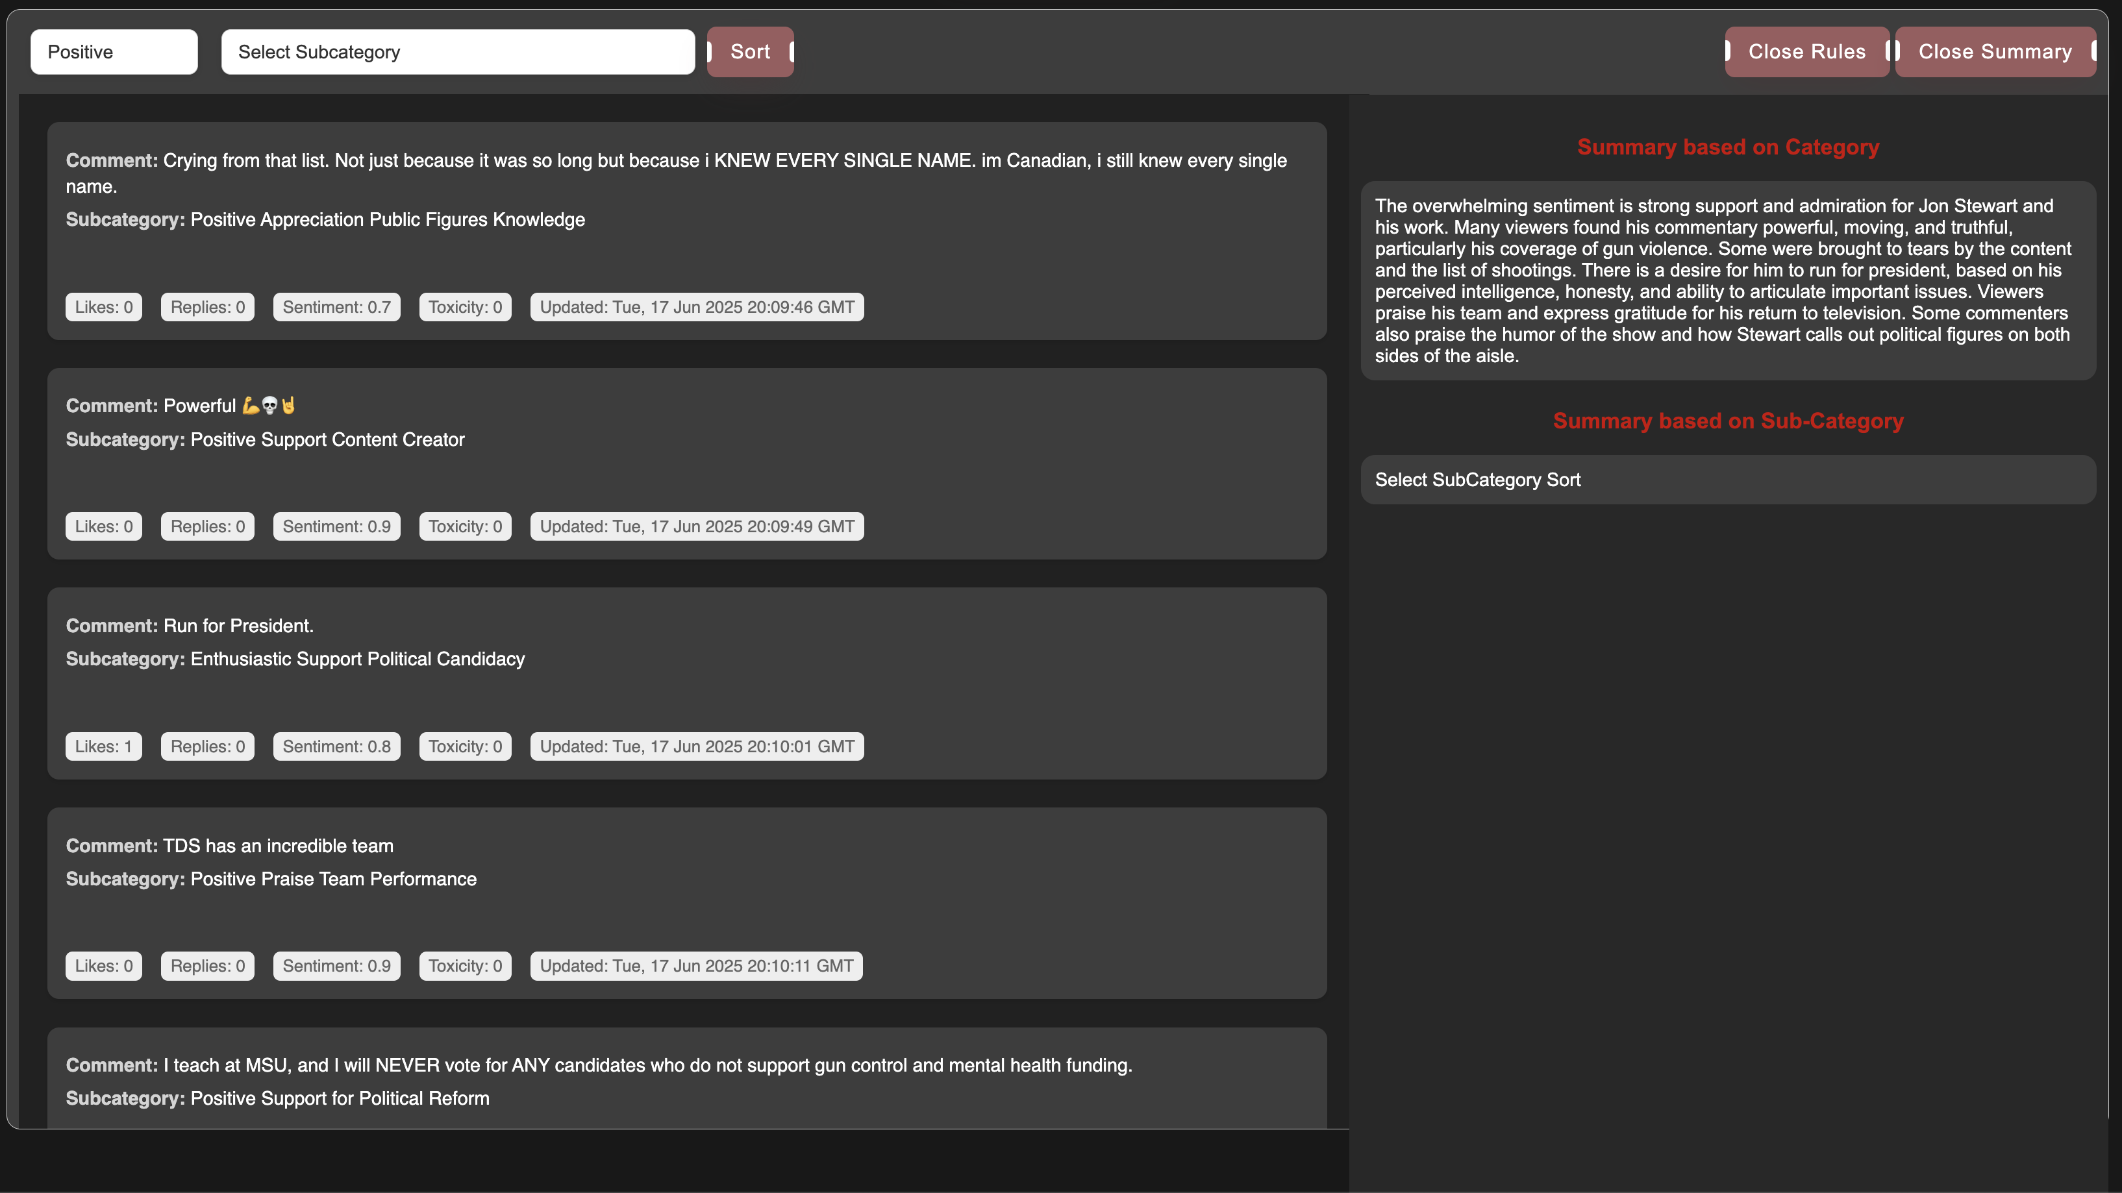The height and width of the screenshot is (1193, 2122).
Task: Click Enthusiastic Support Political Candidacy subcategory text
Action: (x=356, y=659)
